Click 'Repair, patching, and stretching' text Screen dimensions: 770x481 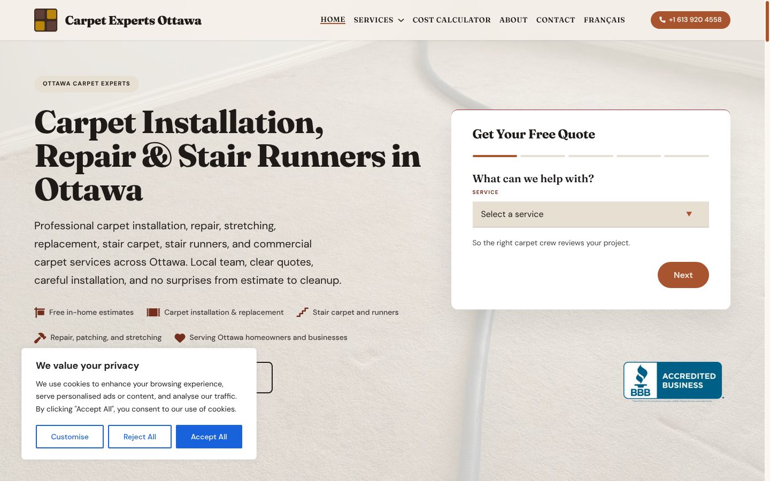106,338
